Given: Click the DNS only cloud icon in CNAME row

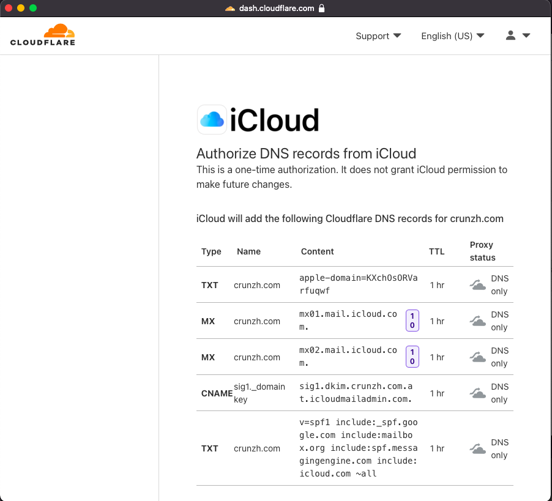Looking at the screenshot, I should (478, 393).
